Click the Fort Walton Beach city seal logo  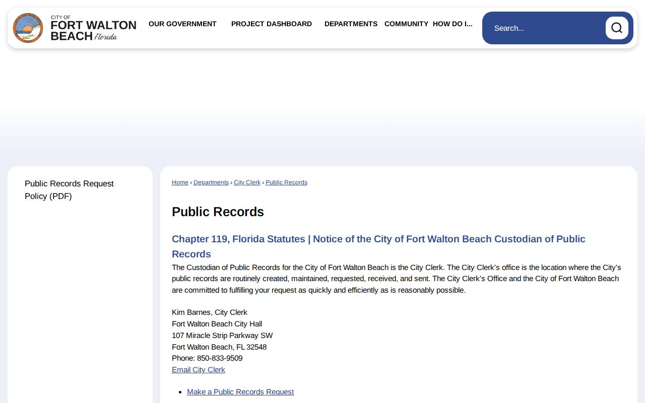point(28,28)
